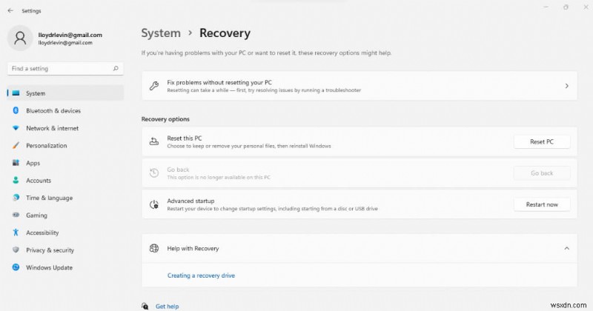Click the Time & language globe icon
The width and height of the screenshot is (593, 311).
click(16, 198)
